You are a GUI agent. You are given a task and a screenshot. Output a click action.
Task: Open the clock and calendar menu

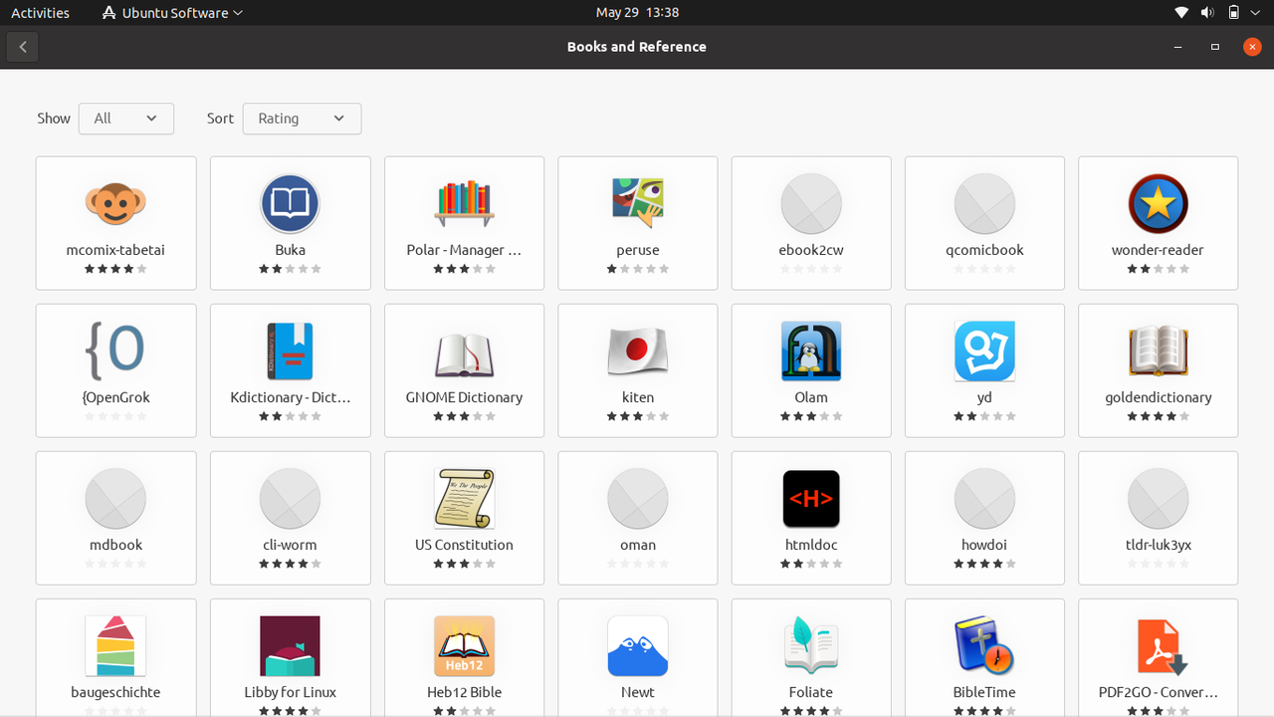coord(637,13)
